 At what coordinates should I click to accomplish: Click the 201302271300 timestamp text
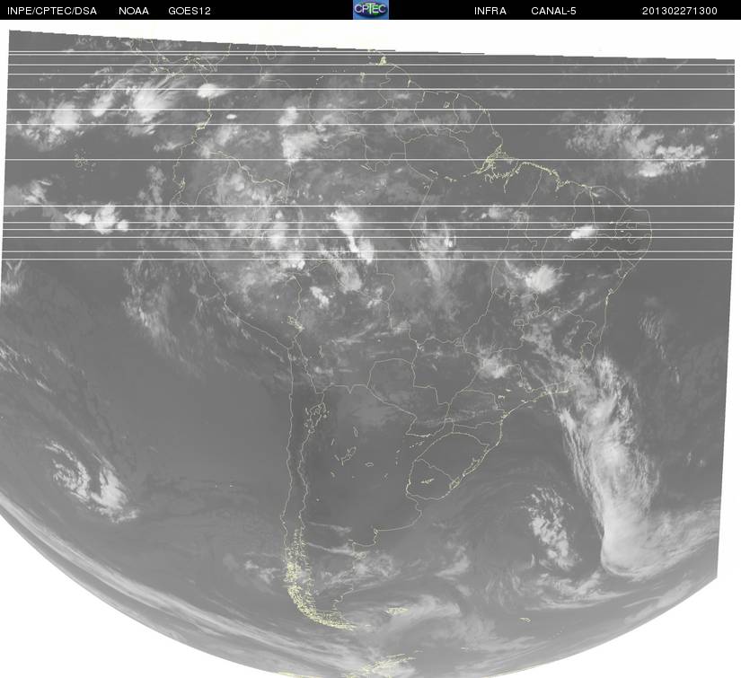(680, 11)
